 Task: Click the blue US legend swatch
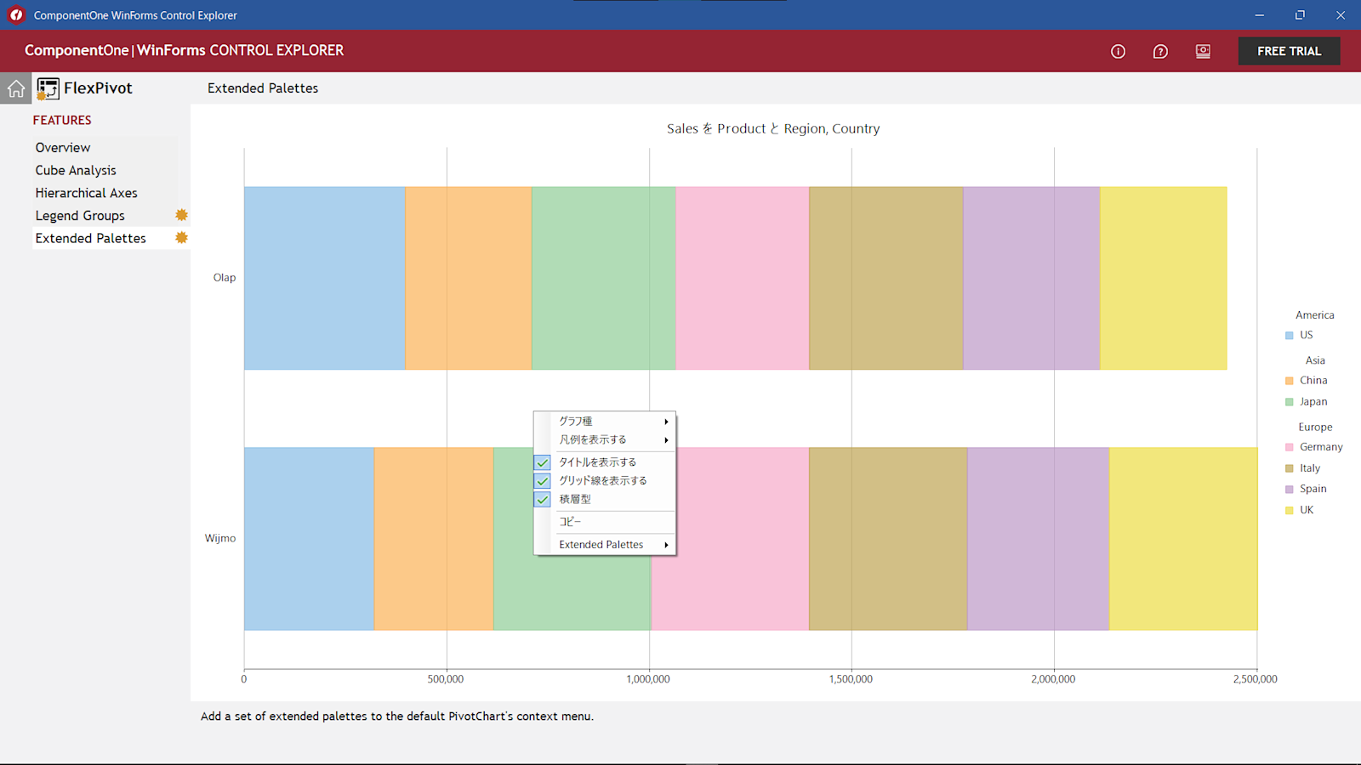pos(1290,336)
